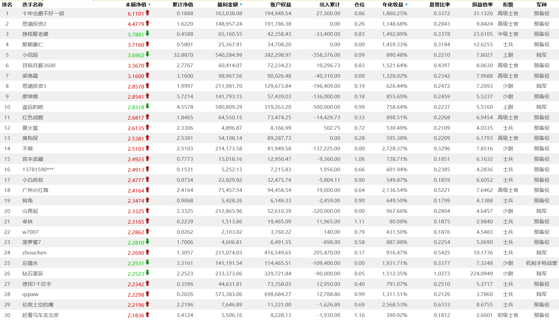559x320 pixels.
Task: Click red up arrow beside 2.6817
Action: [147, 117]
